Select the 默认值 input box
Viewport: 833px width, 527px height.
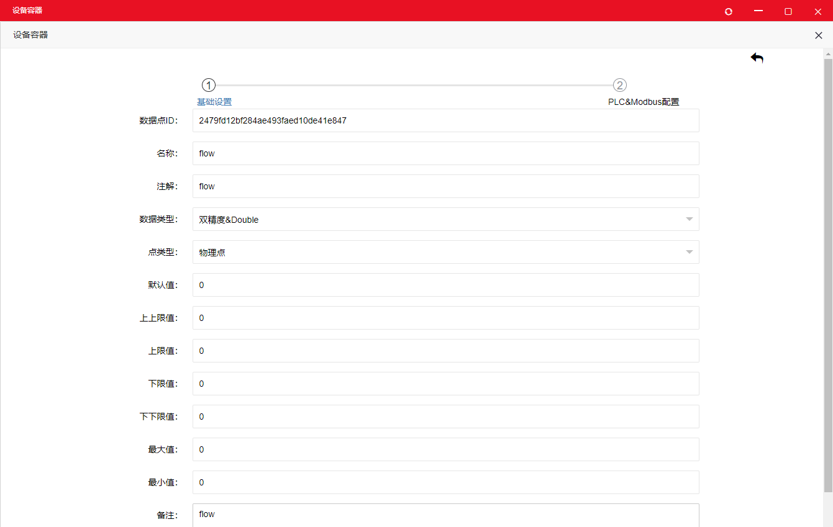(x=445, y=285)
